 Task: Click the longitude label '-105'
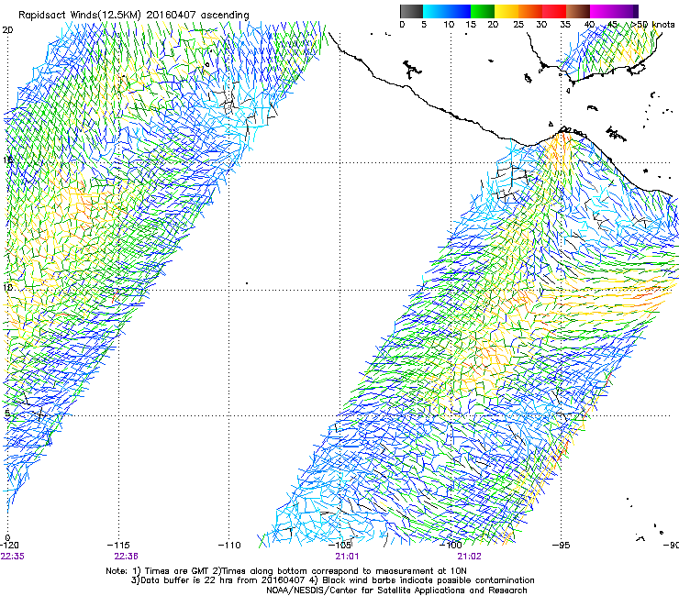pos(339,546)
